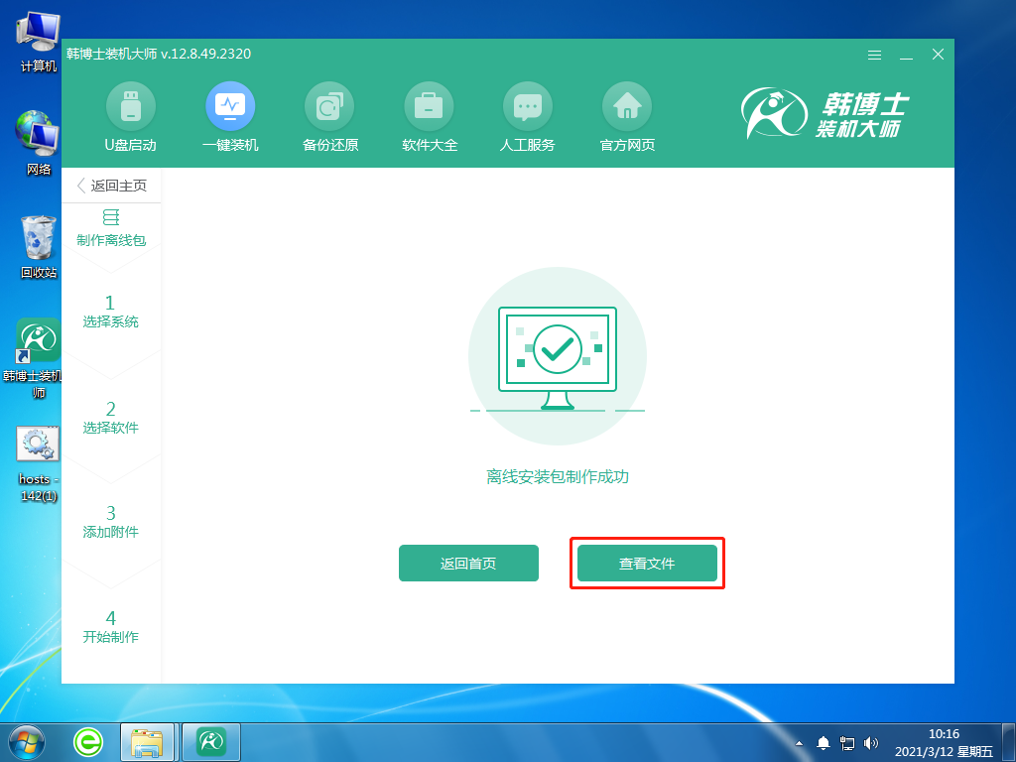Viewport: 1016px width, 762px height.
Task: Open the 官方网页 home icon
Action: click(627, 106)
